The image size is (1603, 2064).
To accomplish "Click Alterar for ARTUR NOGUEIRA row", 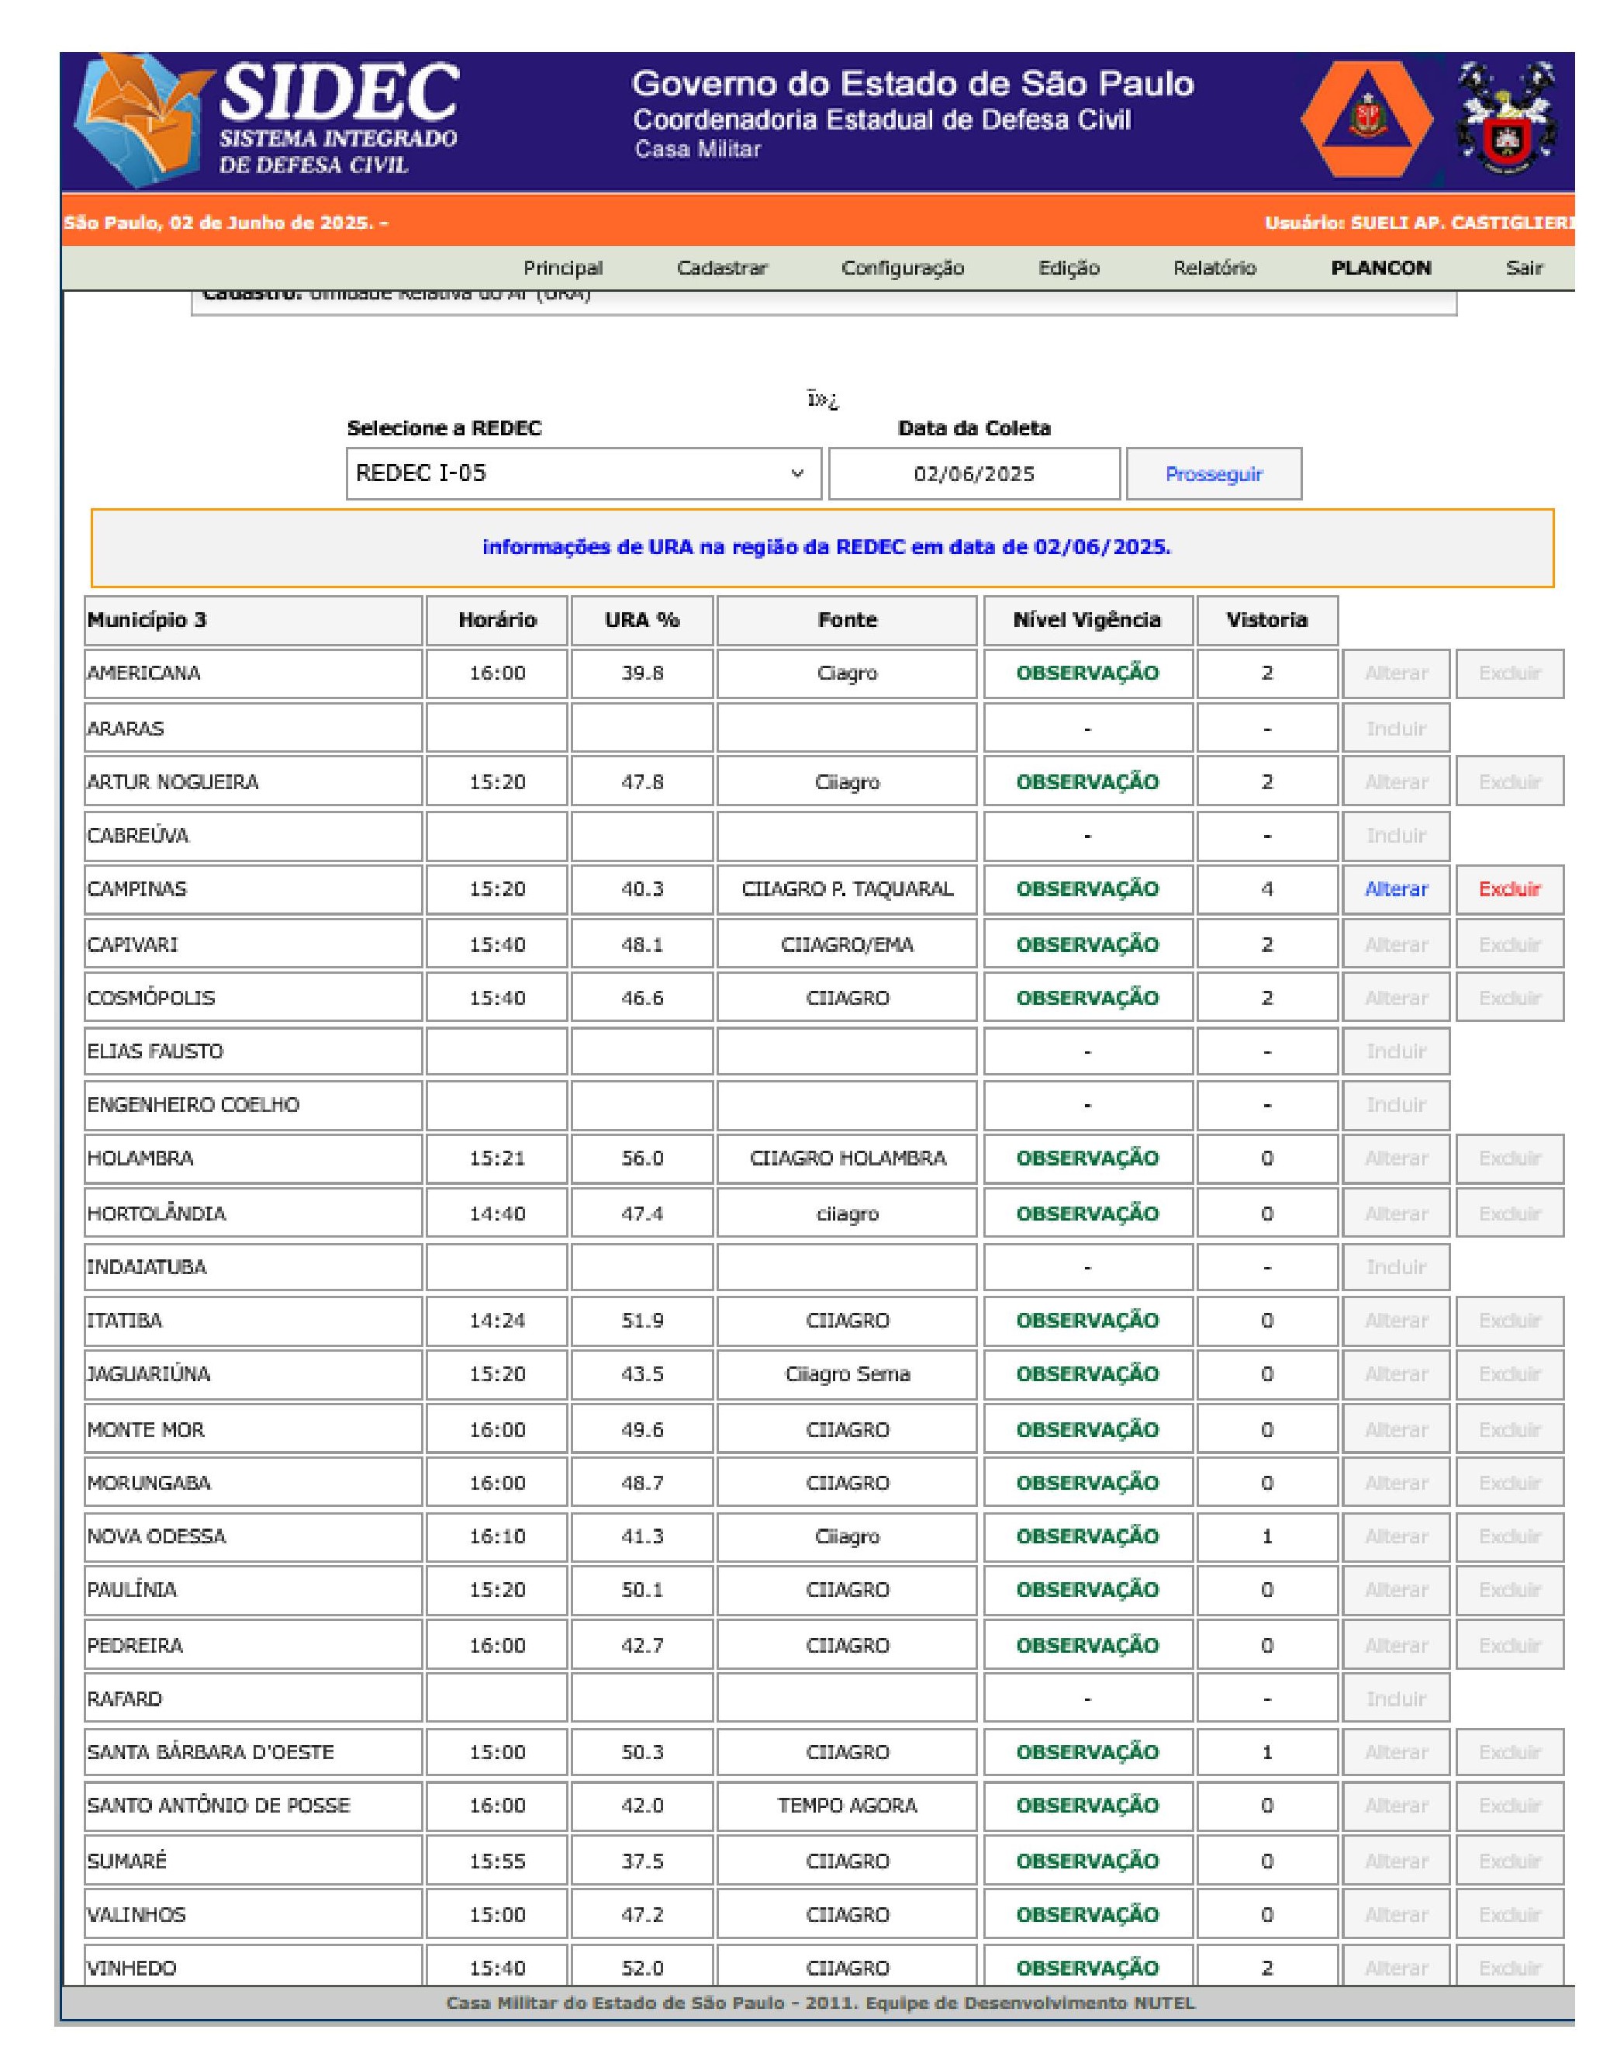I will point(1396,781).
